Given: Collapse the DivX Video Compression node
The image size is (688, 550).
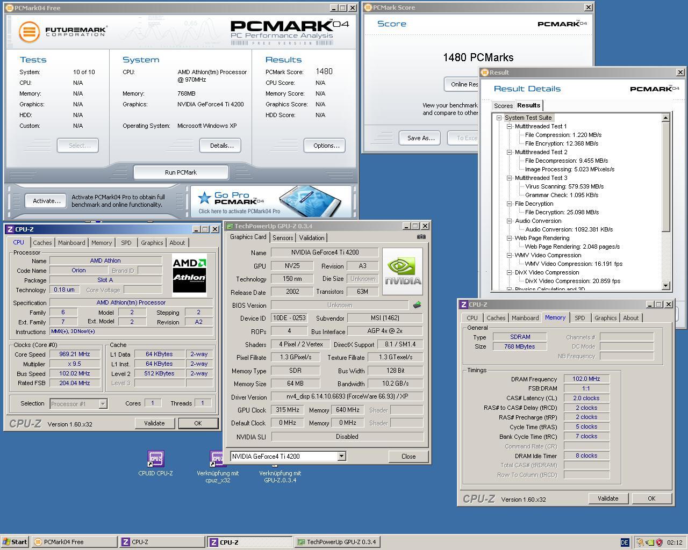Looking at the screenshot, I should (510, 272).
